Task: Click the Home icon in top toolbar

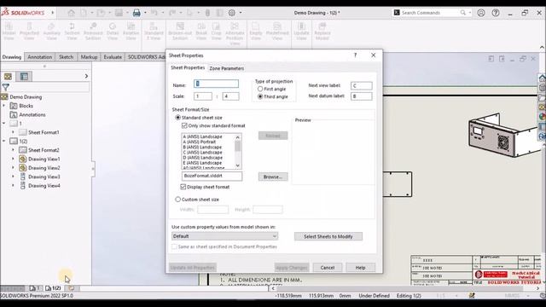Action: 71,13
